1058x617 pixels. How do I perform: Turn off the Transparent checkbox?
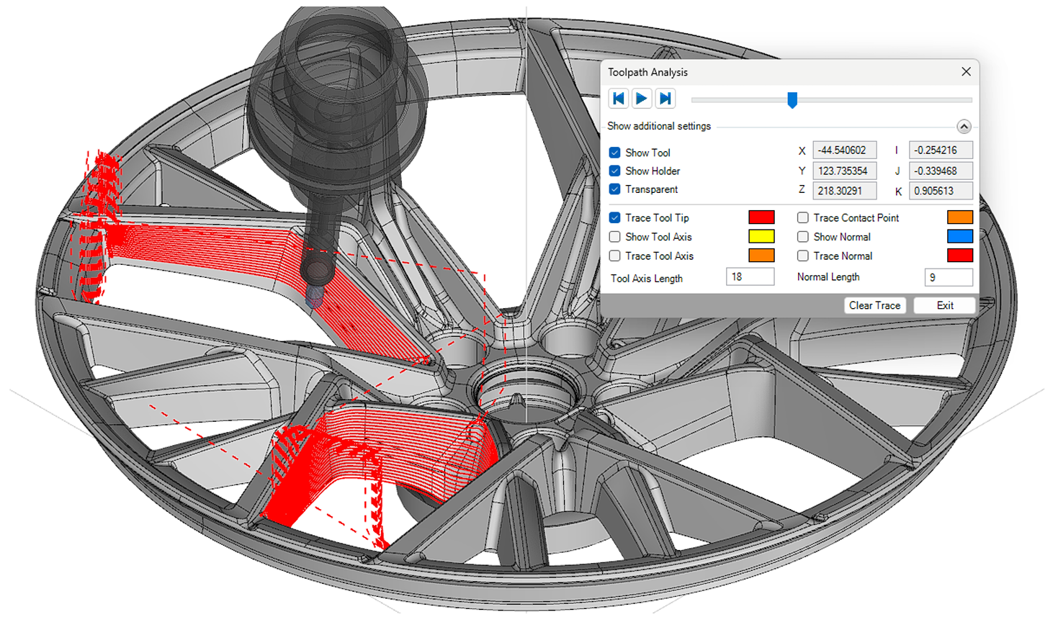click(614, 189)
